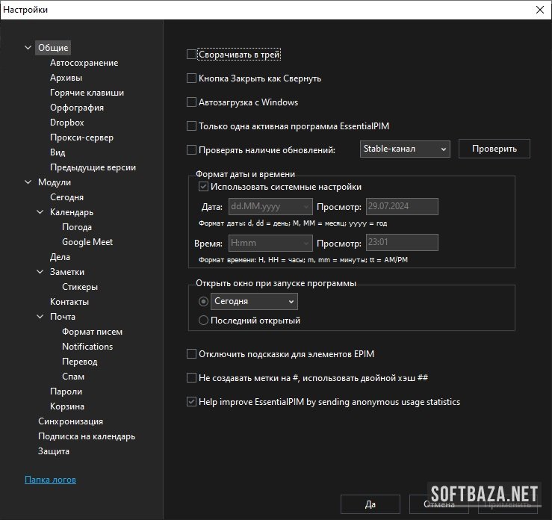Open the Горячие клавиши settings page

pos(87,93)
